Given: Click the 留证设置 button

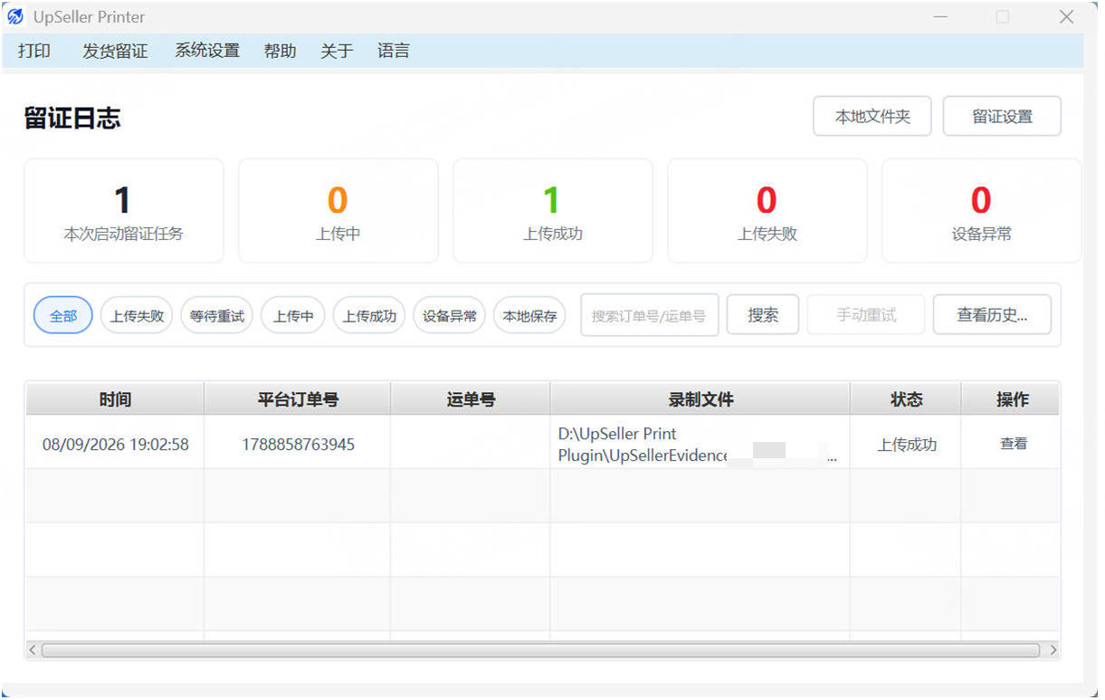Looking at the screenshot, I should [x=1002, y=116].
